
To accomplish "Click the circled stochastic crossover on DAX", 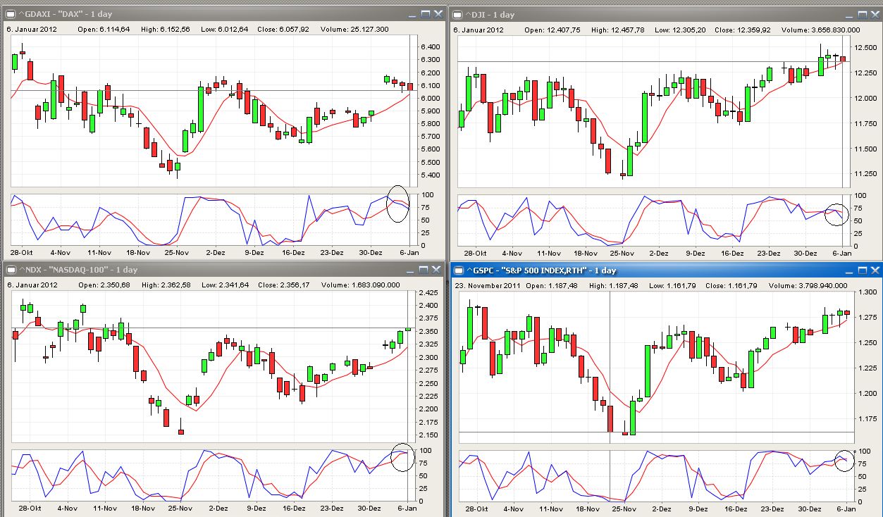I will pyautogui.click(x=398, y=206).
